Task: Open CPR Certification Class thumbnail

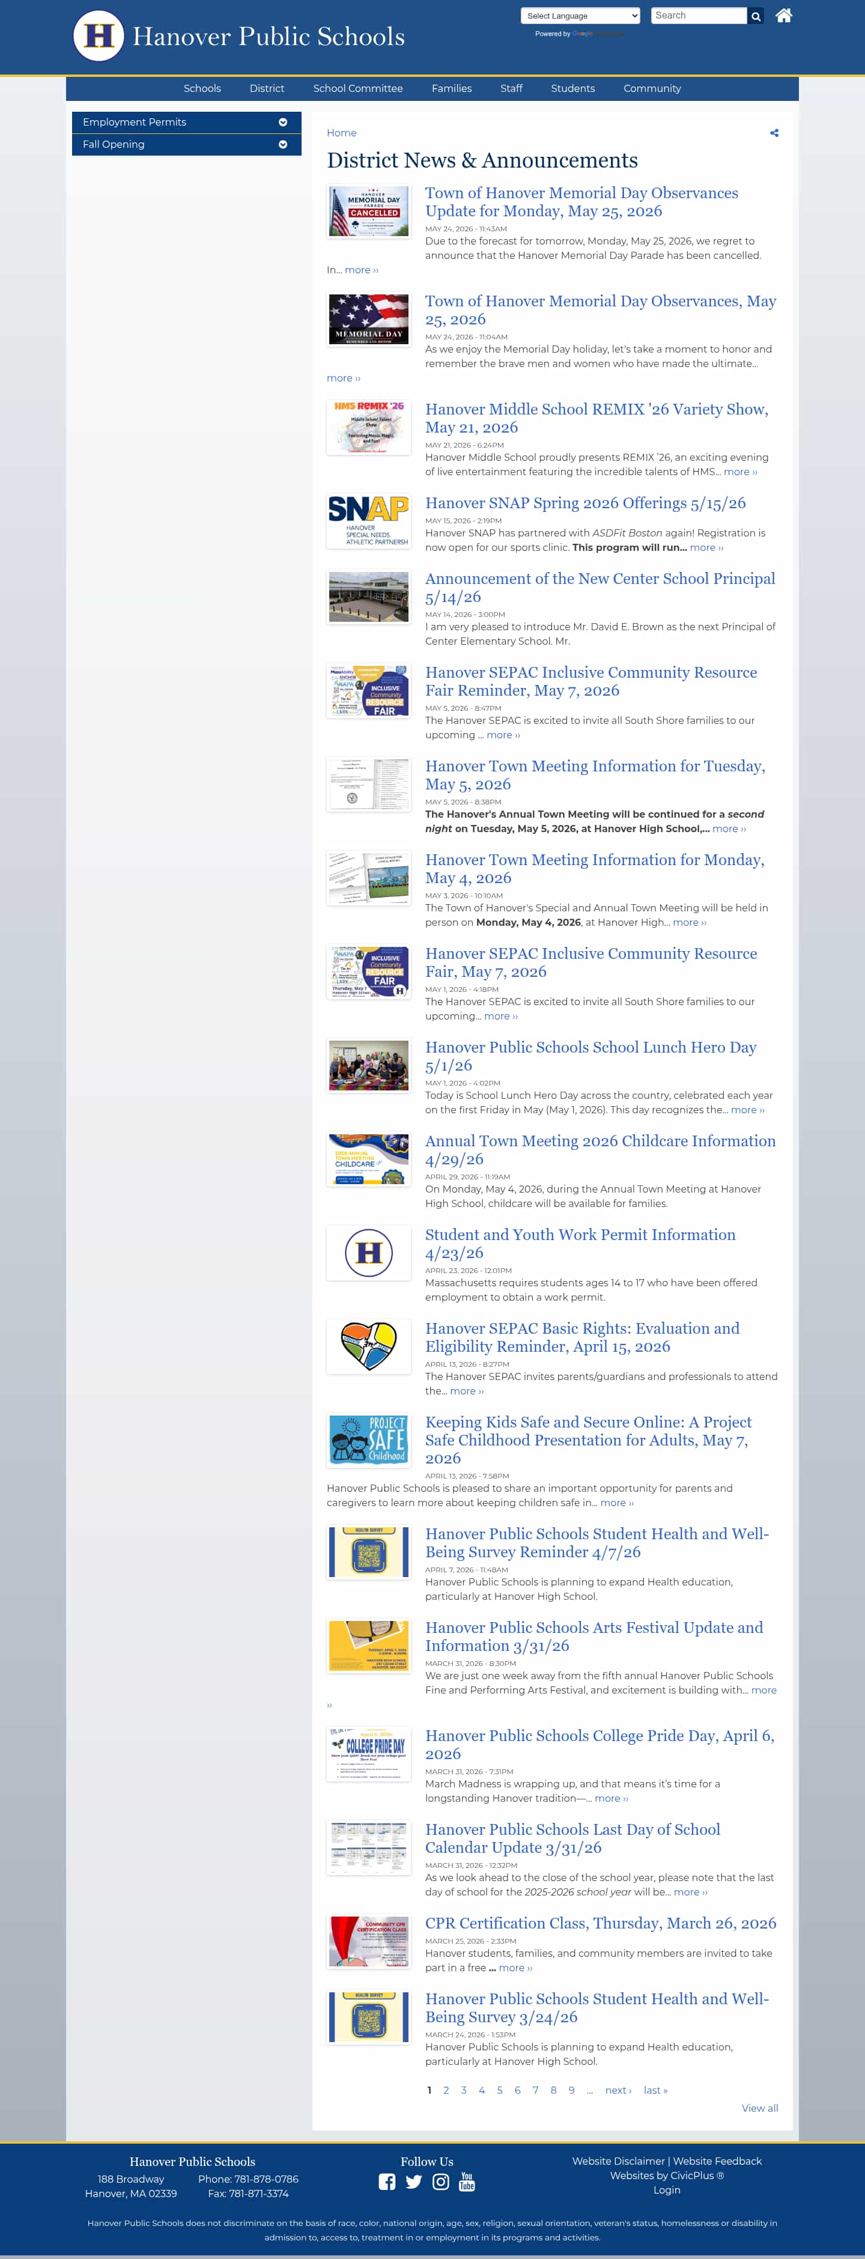Action: pos(369,1941)
